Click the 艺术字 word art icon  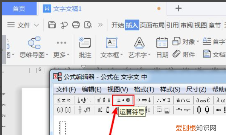(139, 43)
